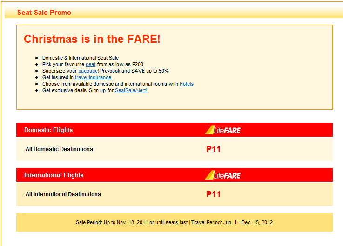Select the Domestic Flights header bar
Image resolution: width=343 pixels, height=246 pixels.
pyautogui.click(x=175, y=130)
